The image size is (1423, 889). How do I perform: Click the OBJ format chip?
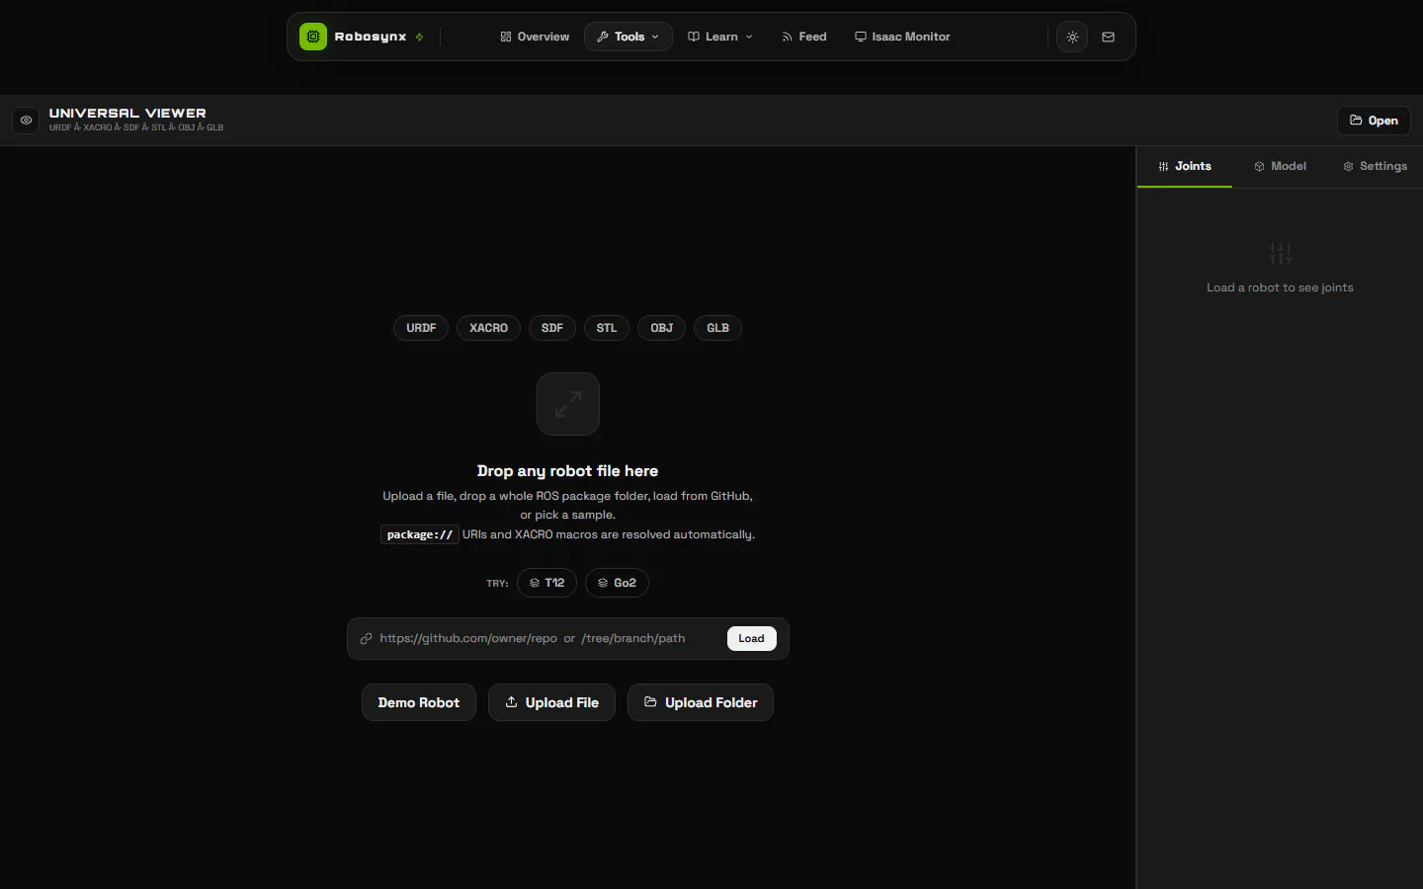click(x=661, y=328)
